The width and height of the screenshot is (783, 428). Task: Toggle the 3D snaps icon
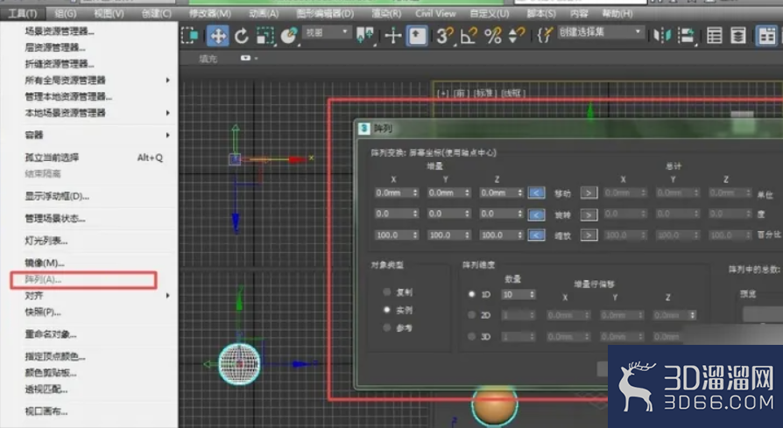click(444, 35)
